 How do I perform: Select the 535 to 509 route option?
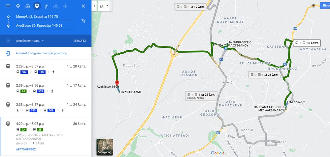pos(46,108)
